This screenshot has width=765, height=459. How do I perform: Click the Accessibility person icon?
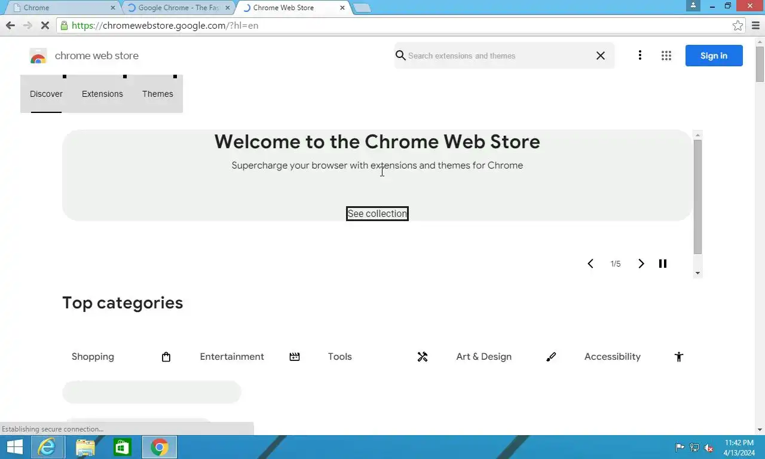coord(679,357)
